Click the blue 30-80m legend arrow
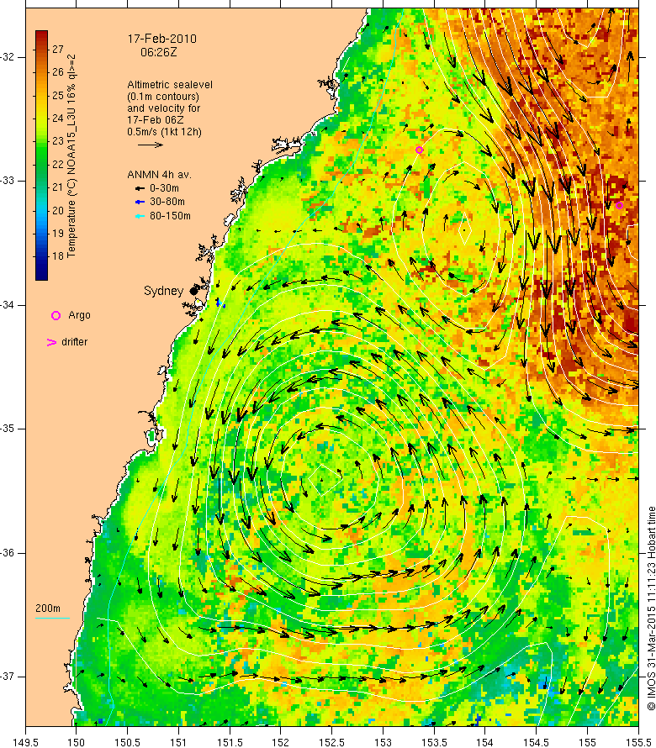The width and height of the screenshot is (656, 748). point(140,203)
